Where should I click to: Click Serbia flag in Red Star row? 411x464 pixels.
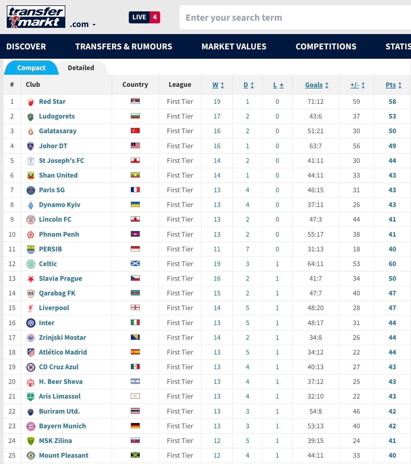pyautogui.click(x=135, y=101)
